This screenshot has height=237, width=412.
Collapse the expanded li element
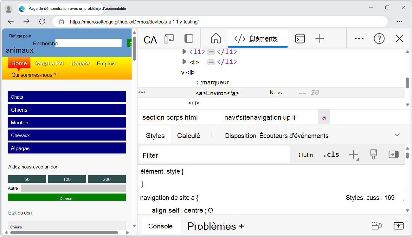183,72
